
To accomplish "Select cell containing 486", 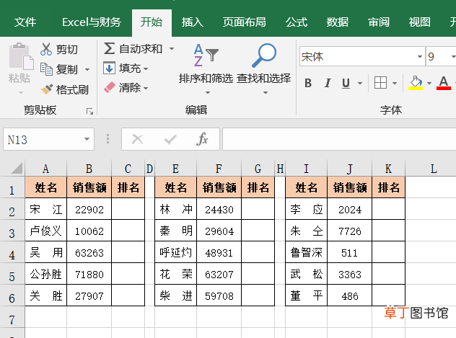I will coord(349,295).
